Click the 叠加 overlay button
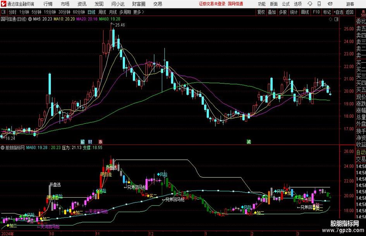This screenshot has height=236, width=366. pos(272,12)
